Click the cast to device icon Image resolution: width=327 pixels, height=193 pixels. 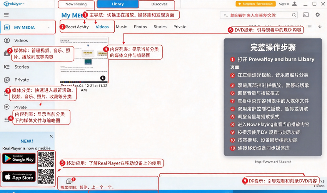(306, 15)
